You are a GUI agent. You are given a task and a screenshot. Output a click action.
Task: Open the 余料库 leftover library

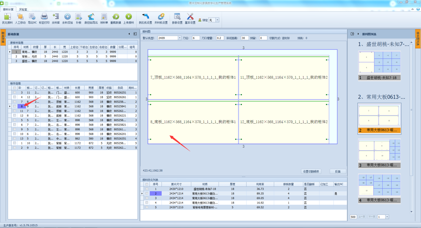(56, 19)
